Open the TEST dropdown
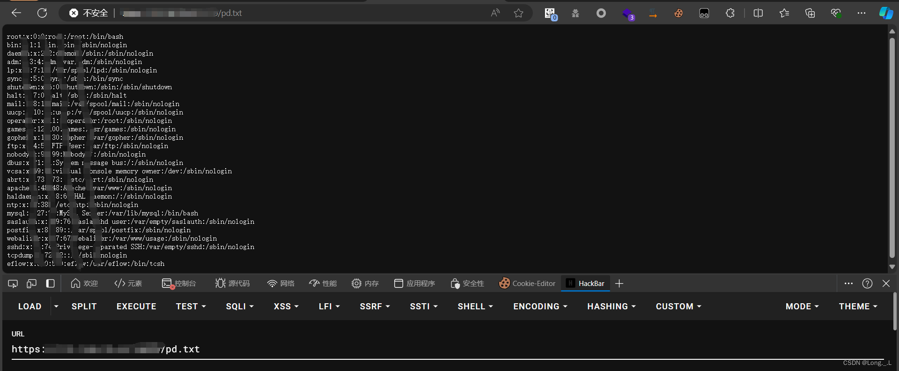 click(x=191, y=307)
